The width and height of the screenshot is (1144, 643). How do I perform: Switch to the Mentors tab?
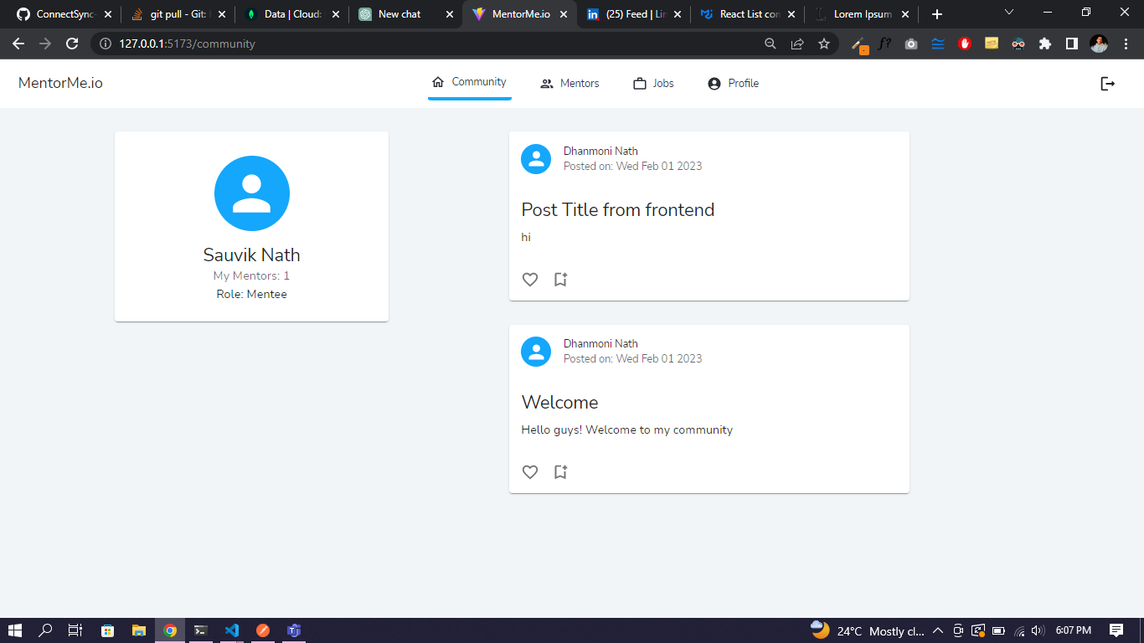[x=579, y=82]
